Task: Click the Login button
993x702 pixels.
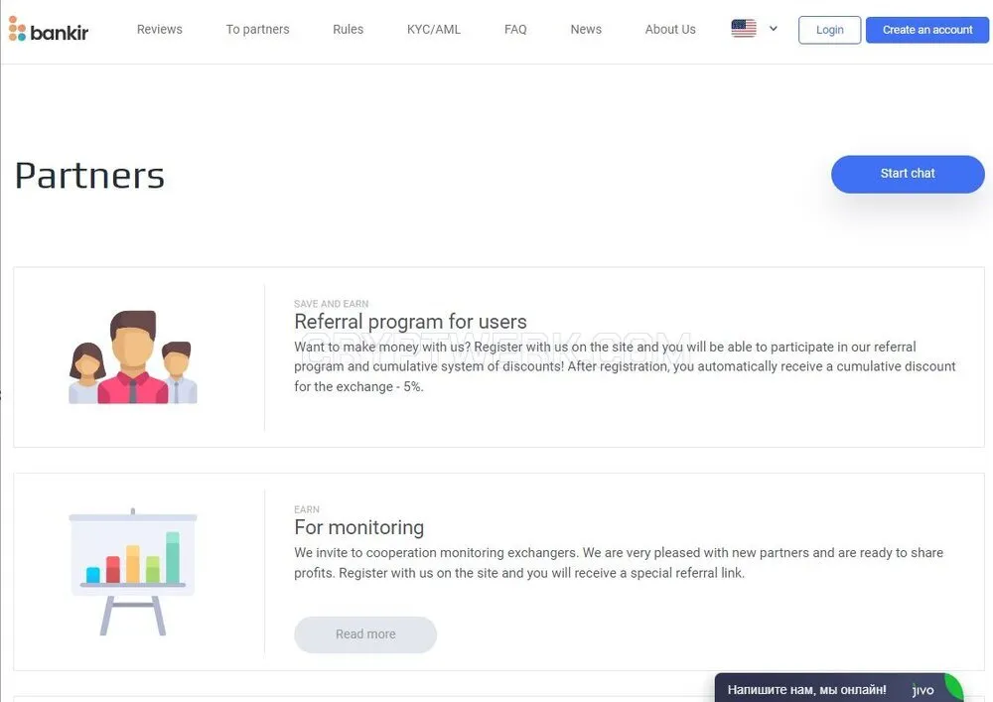Action: click(829, 30)
